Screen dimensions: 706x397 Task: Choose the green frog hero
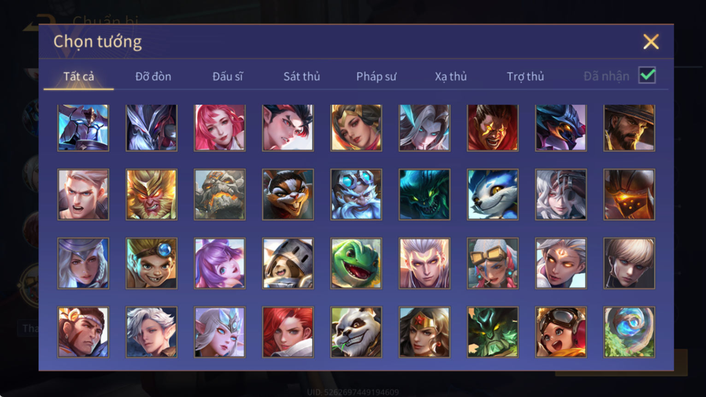point(356,263)
